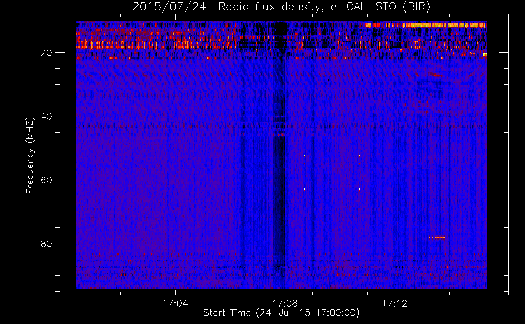Click the "80" frequency tick label
The image size is (525, 324).
[x=47, y=244]
